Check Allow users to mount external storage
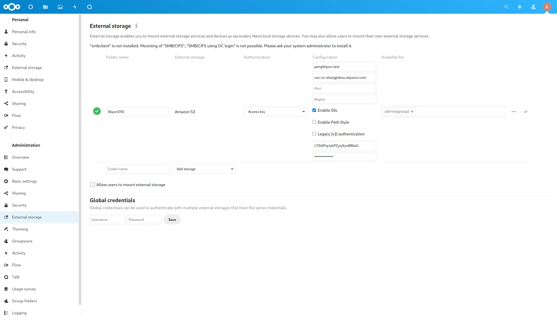This screenshot has width=557, height=321. [x=93, y=185]
